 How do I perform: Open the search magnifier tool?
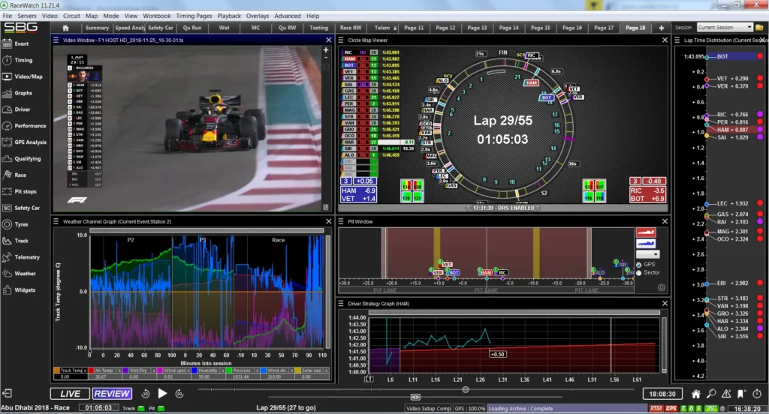click(711, 394)
